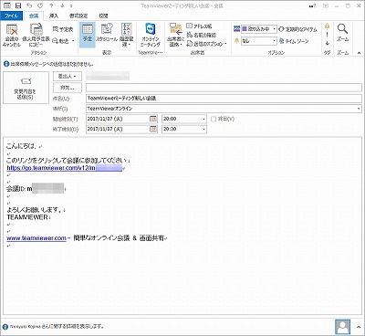Screen dimensions: 365x336
Task: Click the Save icon in quick access toolbar
Action: point(18,5)
